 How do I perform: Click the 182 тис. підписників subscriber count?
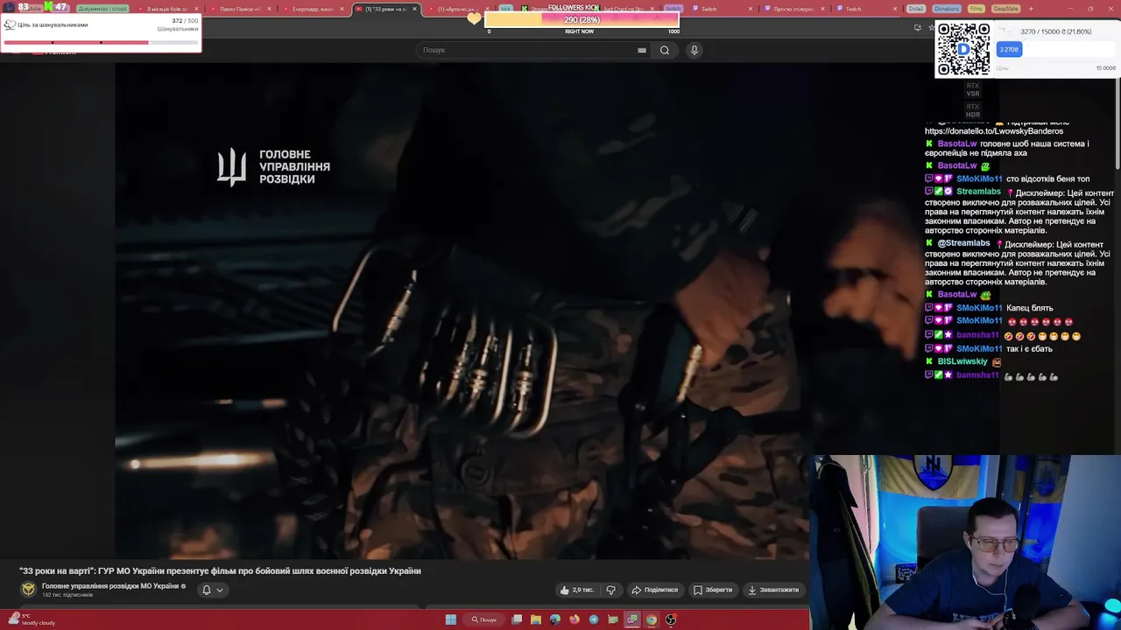tap(67, 595)
